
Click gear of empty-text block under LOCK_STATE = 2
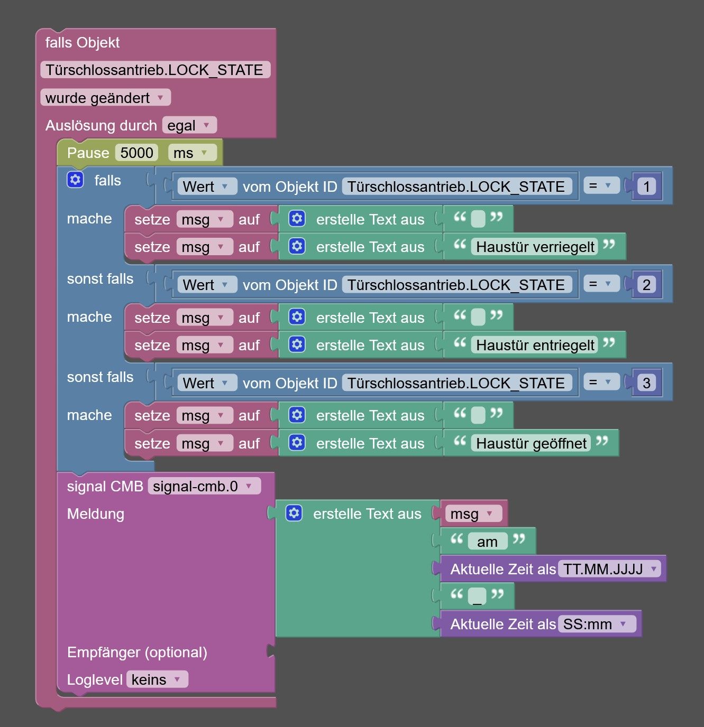click(x=297, y=317)
